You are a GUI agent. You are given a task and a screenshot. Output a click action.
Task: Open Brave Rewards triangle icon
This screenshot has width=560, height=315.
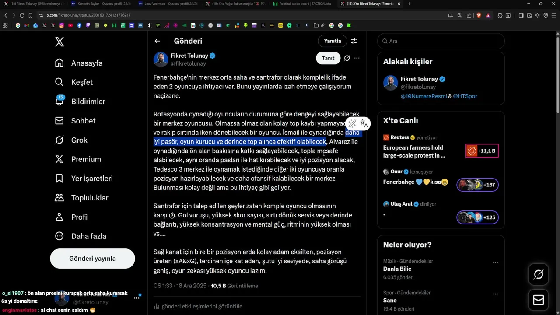[488, 15]
